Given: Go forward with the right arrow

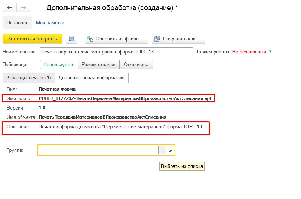Looking at the screenshot, I should point(23,8).
